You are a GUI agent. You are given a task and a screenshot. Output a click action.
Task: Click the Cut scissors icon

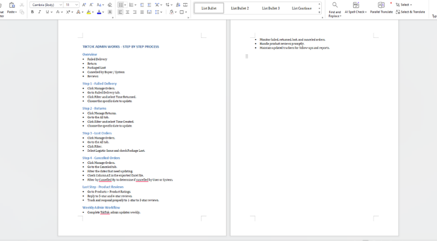point(22,5)
